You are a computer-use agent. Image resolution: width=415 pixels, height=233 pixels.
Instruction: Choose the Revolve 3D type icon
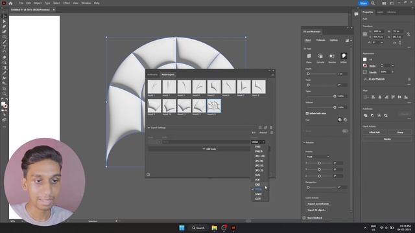(332, 56)
